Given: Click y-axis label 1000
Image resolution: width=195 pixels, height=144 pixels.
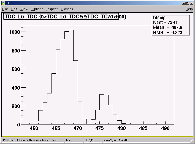Looking at the screenshot, I should point(15,32).
